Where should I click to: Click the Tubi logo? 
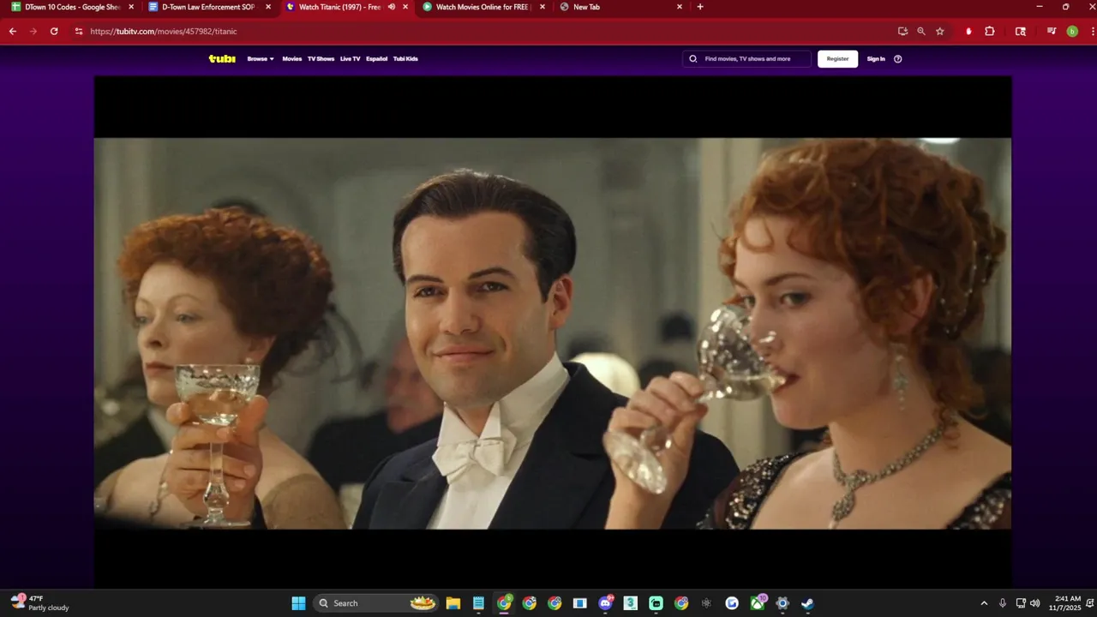pyautogui.click(x=222, y=59)
